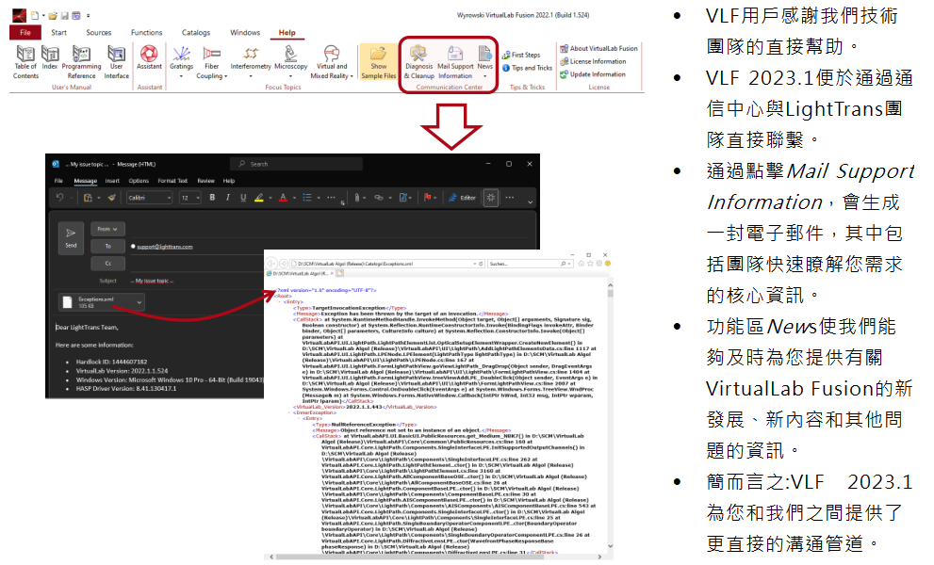Open the Exceptions.xml attachment dropdown arrow

[x=139, y=302]
